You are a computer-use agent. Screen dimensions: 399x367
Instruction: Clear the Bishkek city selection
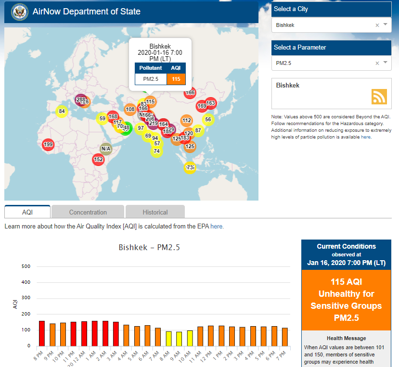click(377, 25)
